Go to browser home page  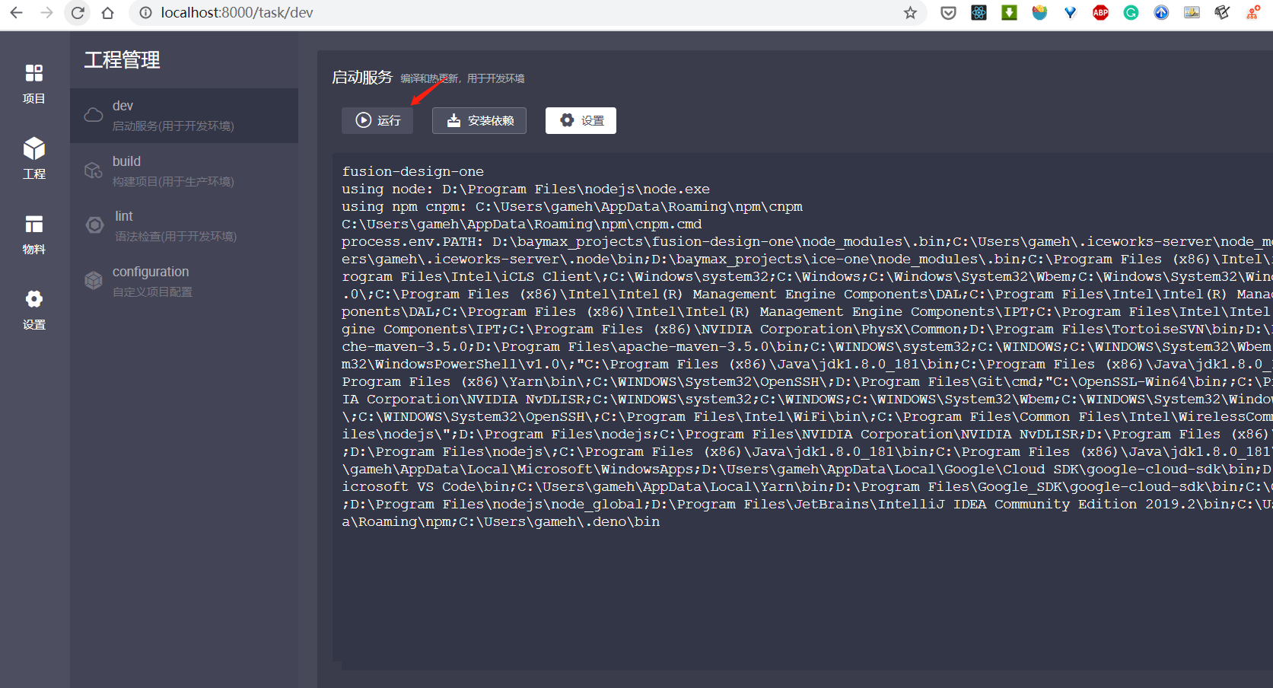107,13
